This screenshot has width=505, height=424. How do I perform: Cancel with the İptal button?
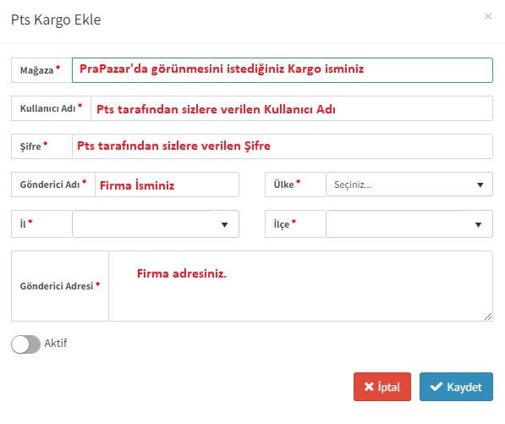pos(382,387)
